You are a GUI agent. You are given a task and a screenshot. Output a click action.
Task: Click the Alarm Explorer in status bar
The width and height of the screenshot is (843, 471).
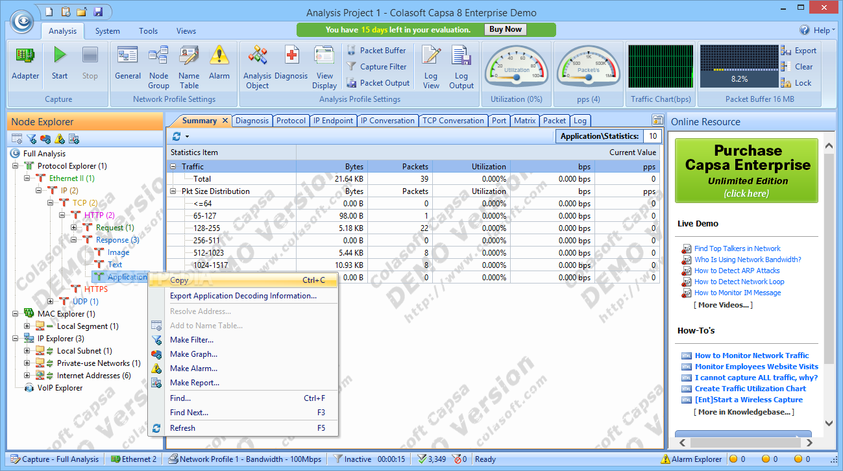tap(691, 459)
